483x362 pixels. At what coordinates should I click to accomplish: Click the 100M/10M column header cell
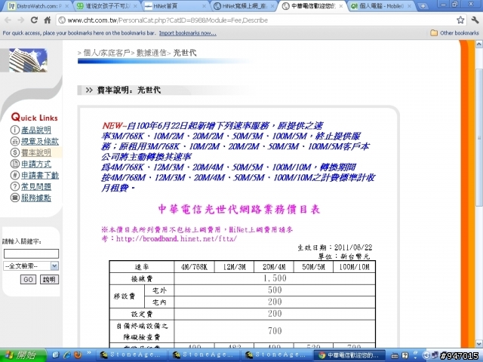354,266
